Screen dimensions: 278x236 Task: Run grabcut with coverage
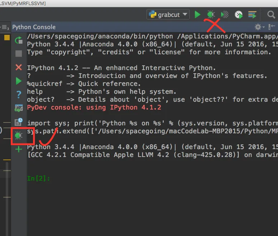tap(224, 14)
